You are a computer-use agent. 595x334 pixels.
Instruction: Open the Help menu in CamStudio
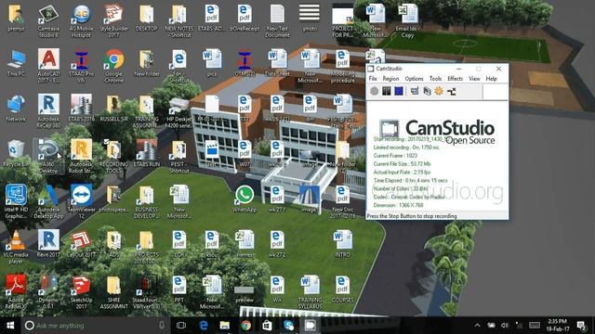tap(491, 78)
